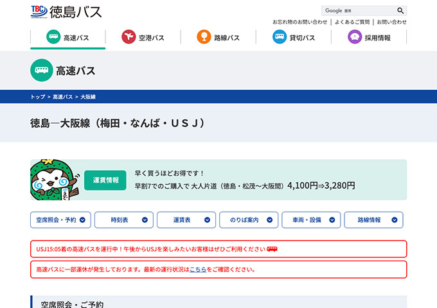Click the red bus icon in USJ notice

(x=272, y=249)
